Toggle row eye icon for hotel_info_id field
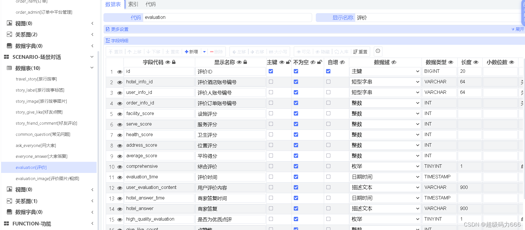Viewport: 525px width, 230px height. pos(120,82)
